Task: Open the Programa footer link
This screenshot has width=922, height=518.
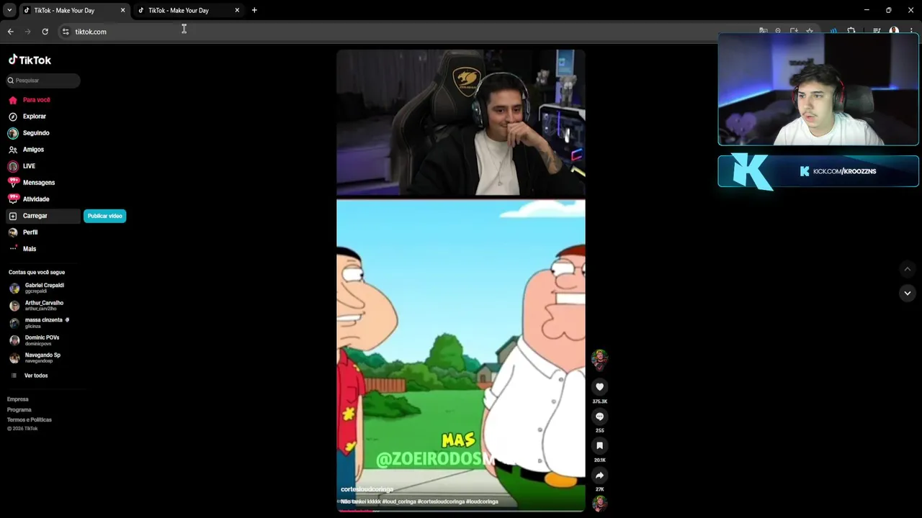Action: 19,409
